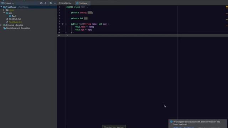Image resolution: width=228 pixels, height=128 pixels.
Task: Click the top-right inspection indicator in editor
Action: 227,7
